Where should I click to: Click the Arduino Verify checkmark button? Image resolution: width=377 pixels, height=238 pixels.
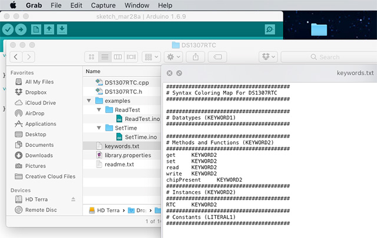coord(8,29)
